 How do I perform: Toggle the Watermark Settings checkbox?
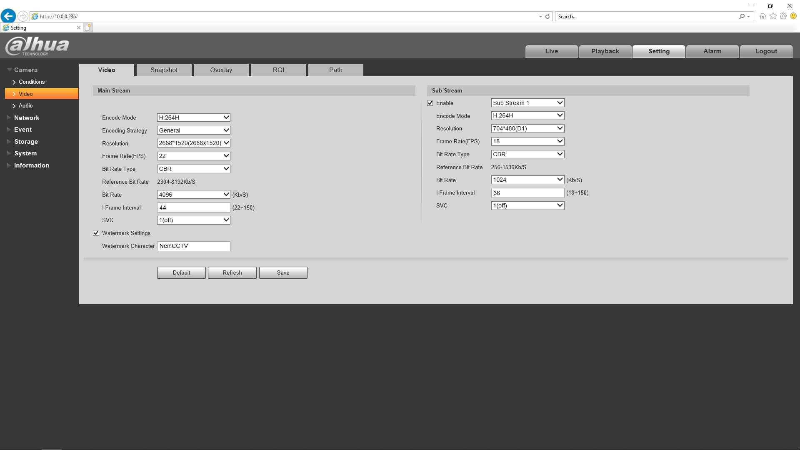pyautogui.click(x=96, y=233)
